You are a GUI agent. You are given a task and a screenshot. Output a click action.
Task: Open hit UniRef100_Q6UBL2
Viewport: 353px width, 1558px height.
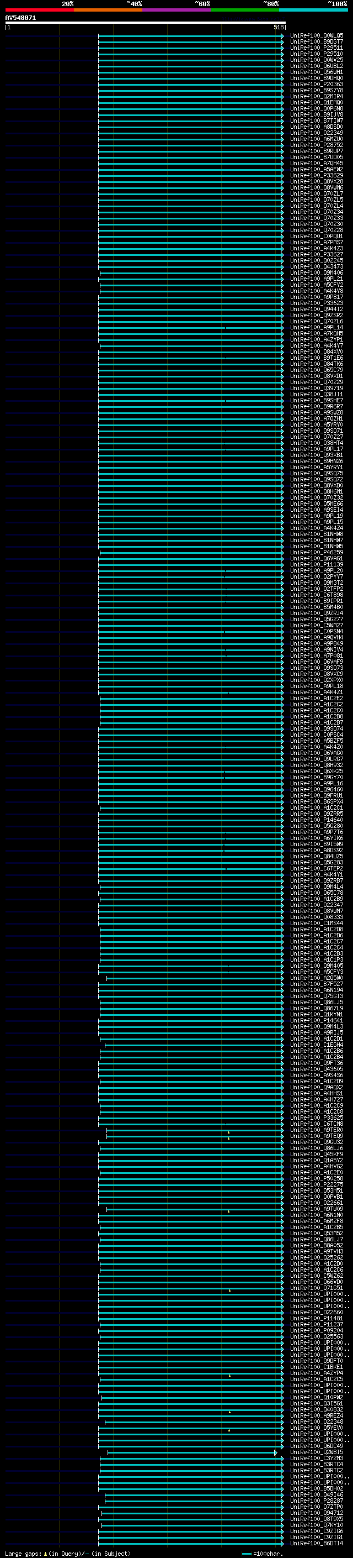[x=316, y=66]
